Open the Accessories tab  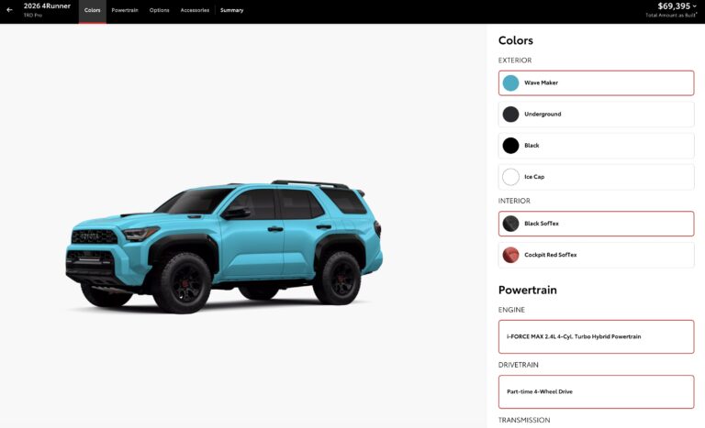click(x=195, y=10)
